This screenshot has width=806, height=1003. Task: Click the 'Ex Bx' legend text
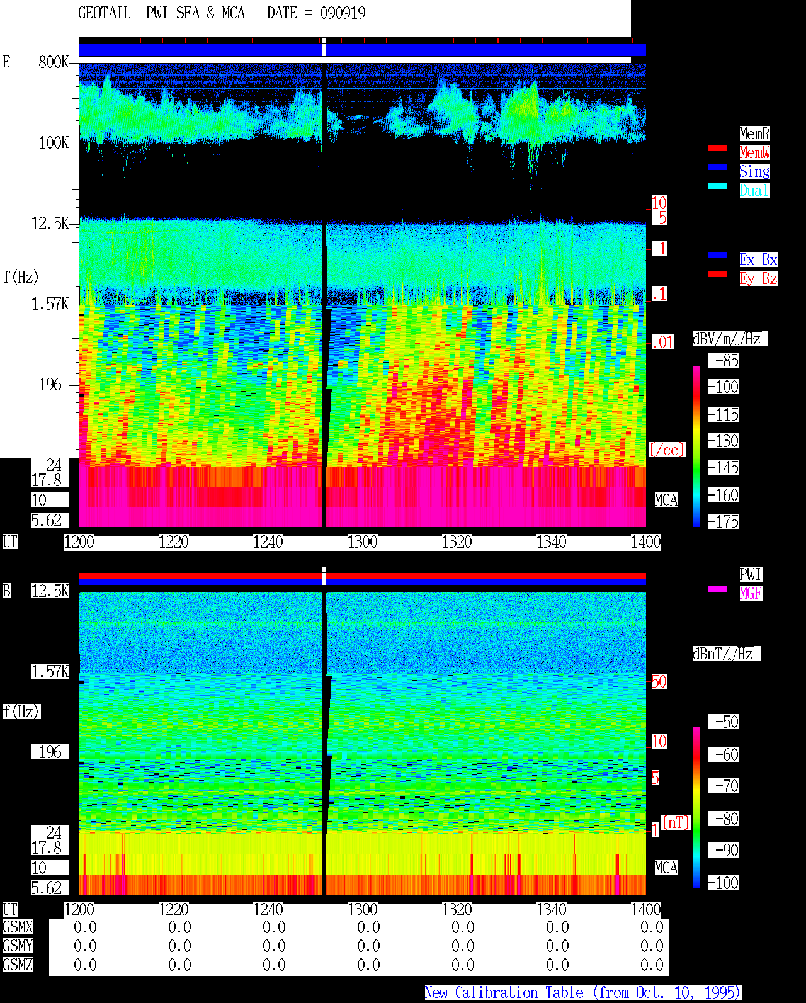click(758, 259)
